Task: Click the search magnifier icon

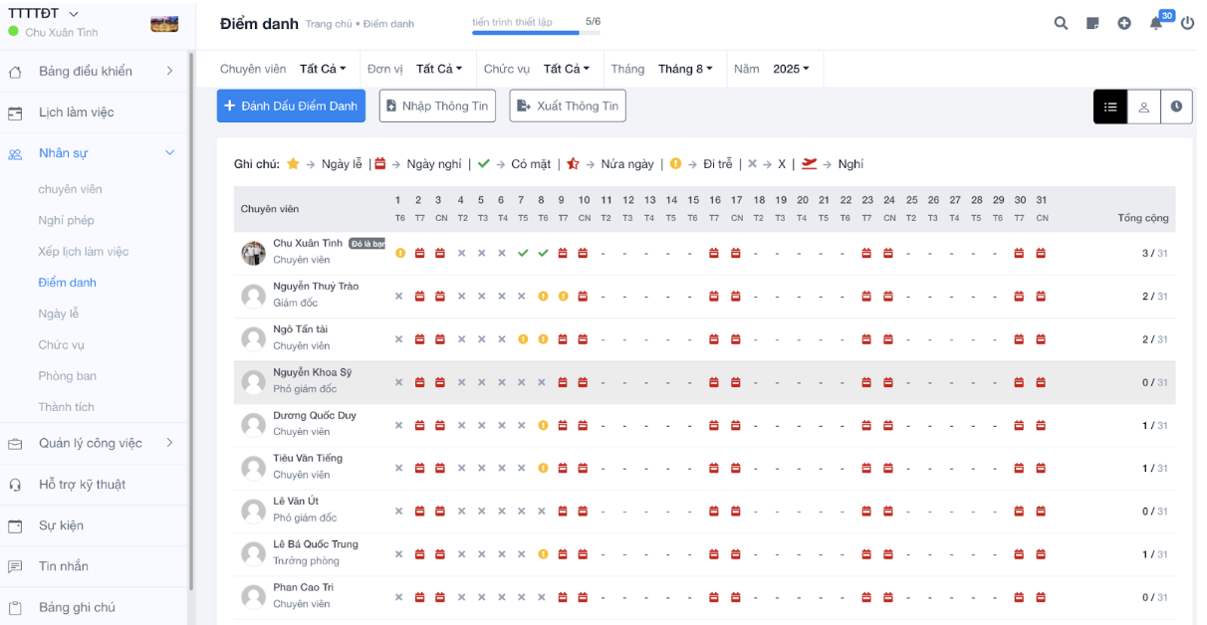Action: [x=1061, y=23]
